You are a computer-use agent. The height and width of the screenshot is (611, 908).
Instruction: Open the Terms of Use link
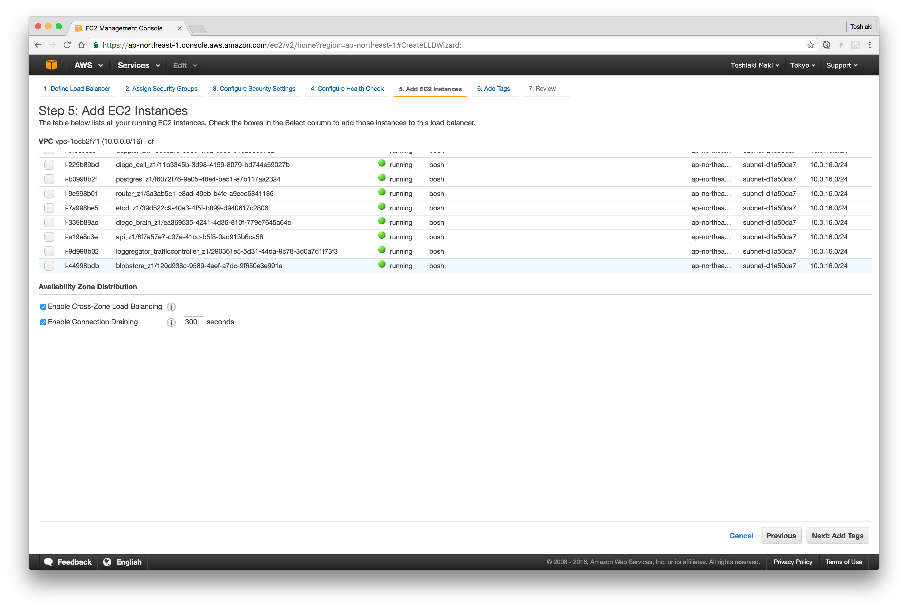pyautogui.click(x=843, y=562)
